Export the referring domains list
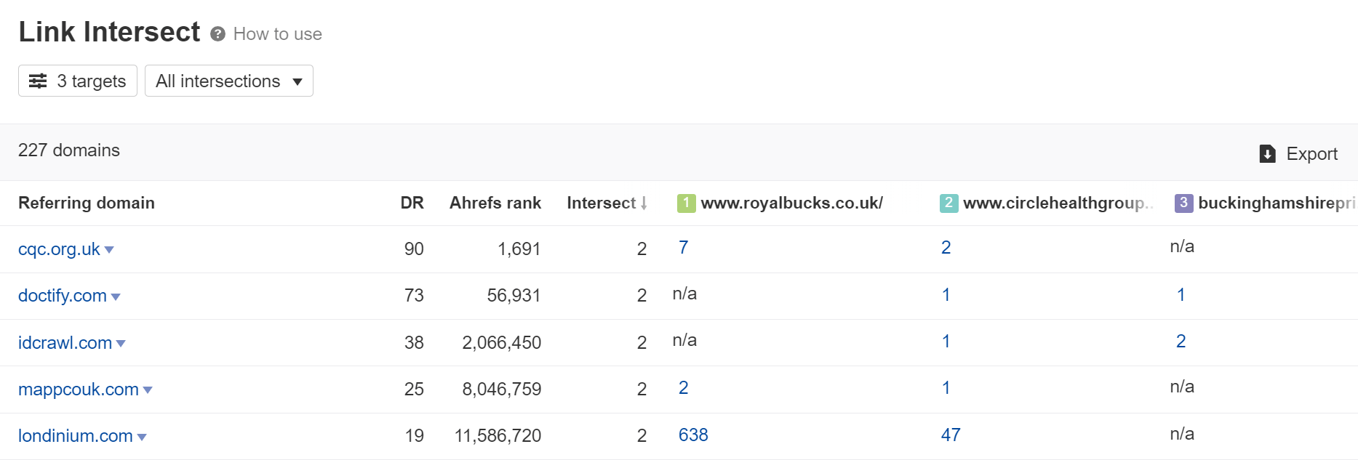Screen dimensions: 1358x460 1298,154
